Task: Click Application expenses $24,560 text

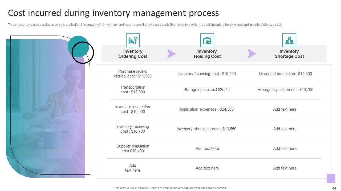Action: [206, 109]
